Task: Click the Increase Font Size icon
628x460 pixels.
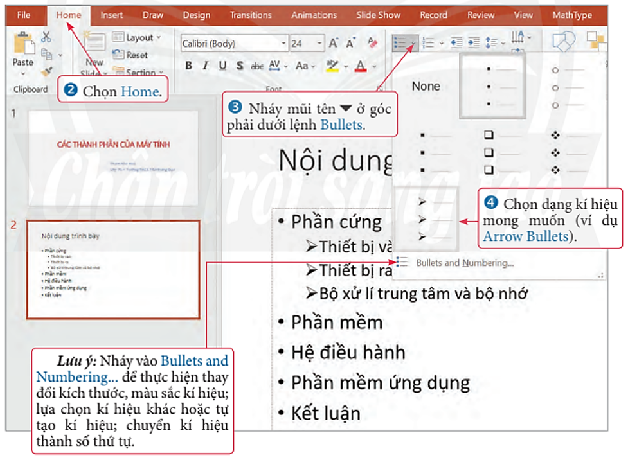Action: (x=333, y=44)
